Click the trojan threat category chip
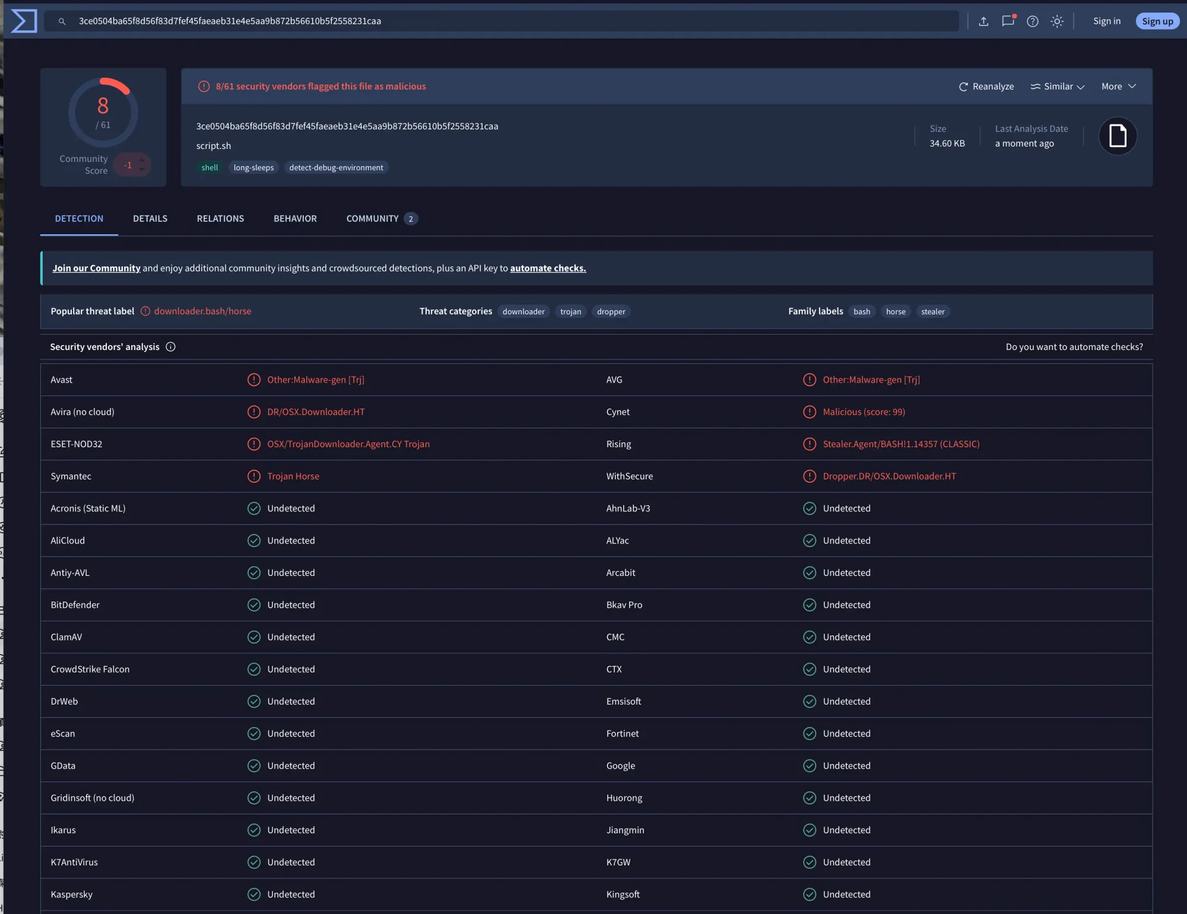The height and width of the screenshot is (914, 1187). (x=570, y=312)
